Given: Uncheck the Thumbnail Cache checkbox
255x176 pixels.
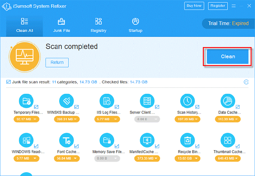Looking at the screenshot, I should (238, 146).
